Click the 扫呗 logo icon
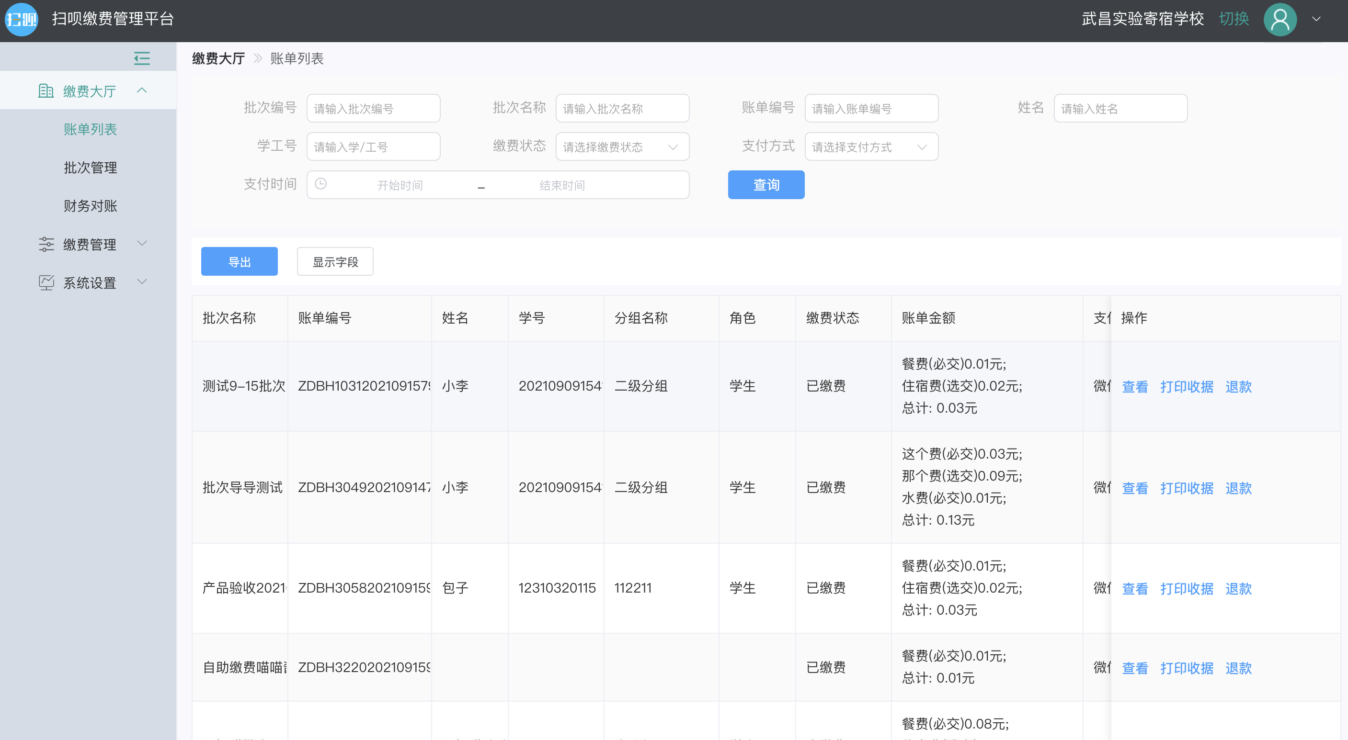The image size is (1348, 740). tap(21, 19)
